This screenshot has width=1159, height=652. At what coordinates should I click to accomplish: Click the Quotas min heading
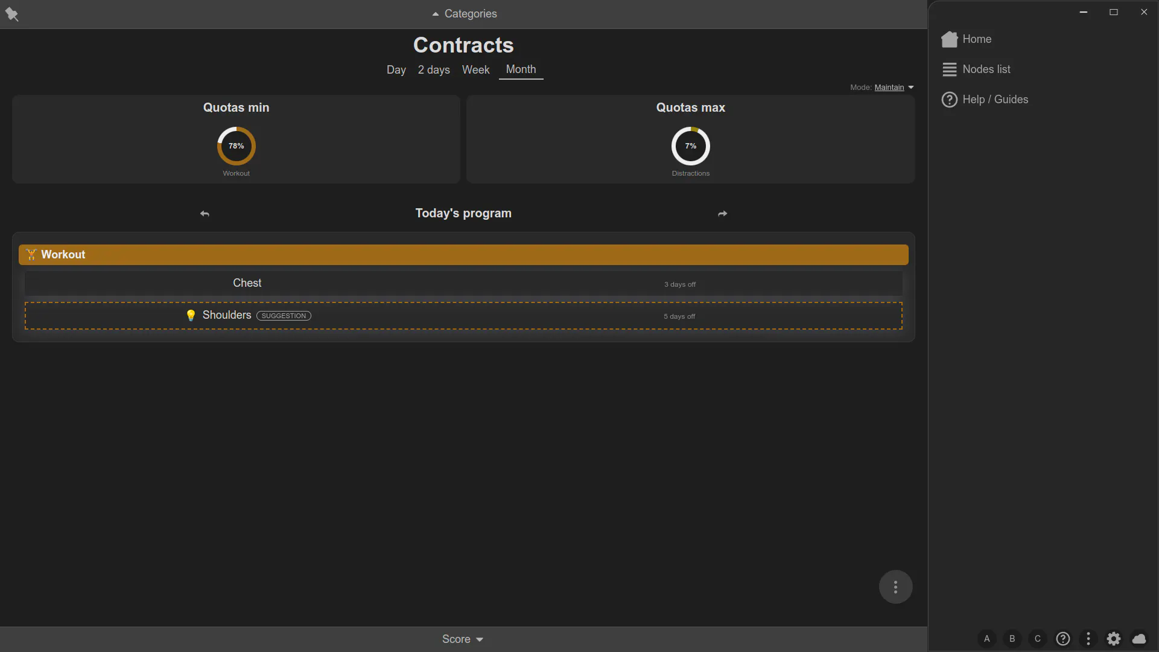pyautogui.click(x=236, y=108)
